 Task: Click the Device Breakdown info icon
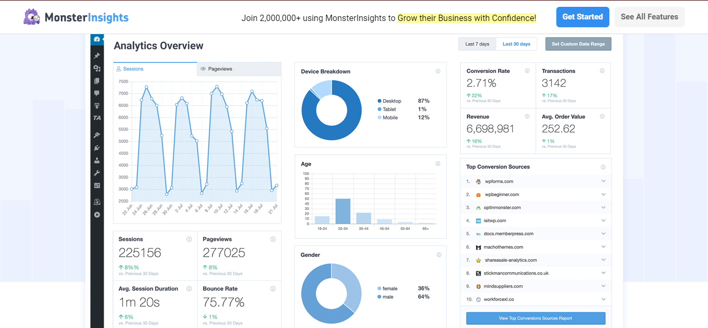438,71
